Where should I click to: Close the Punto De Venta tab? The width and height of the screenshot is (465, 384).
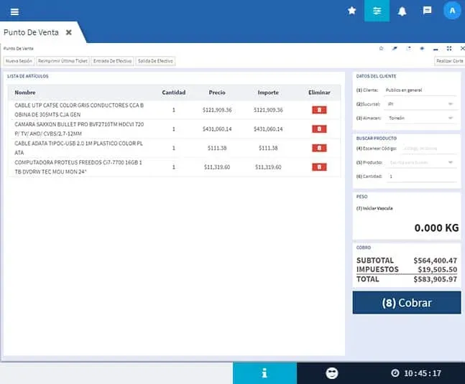(x=69, y=32)
